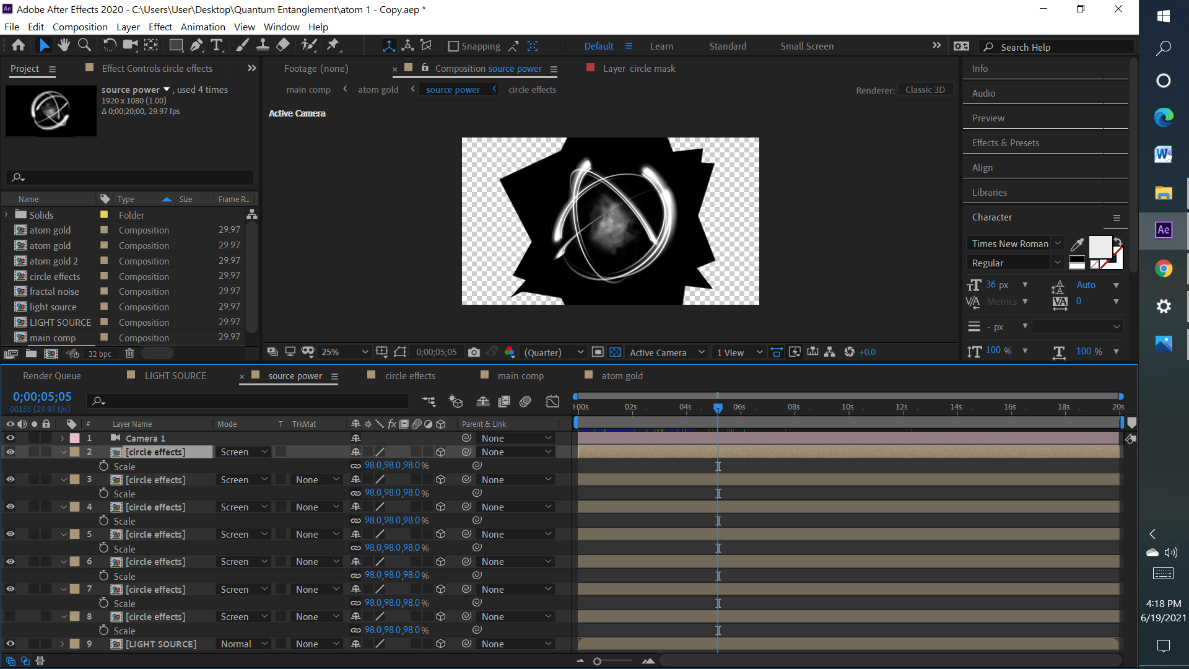
Task: Open the Composition Mini-Flowchart in timeline
Action: 429,401
